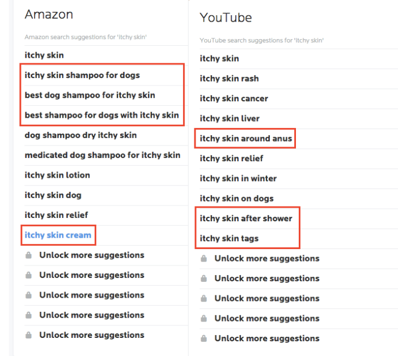Click the second YouTube lock icon
Screen dimensions: 398x356
[204, 278]
